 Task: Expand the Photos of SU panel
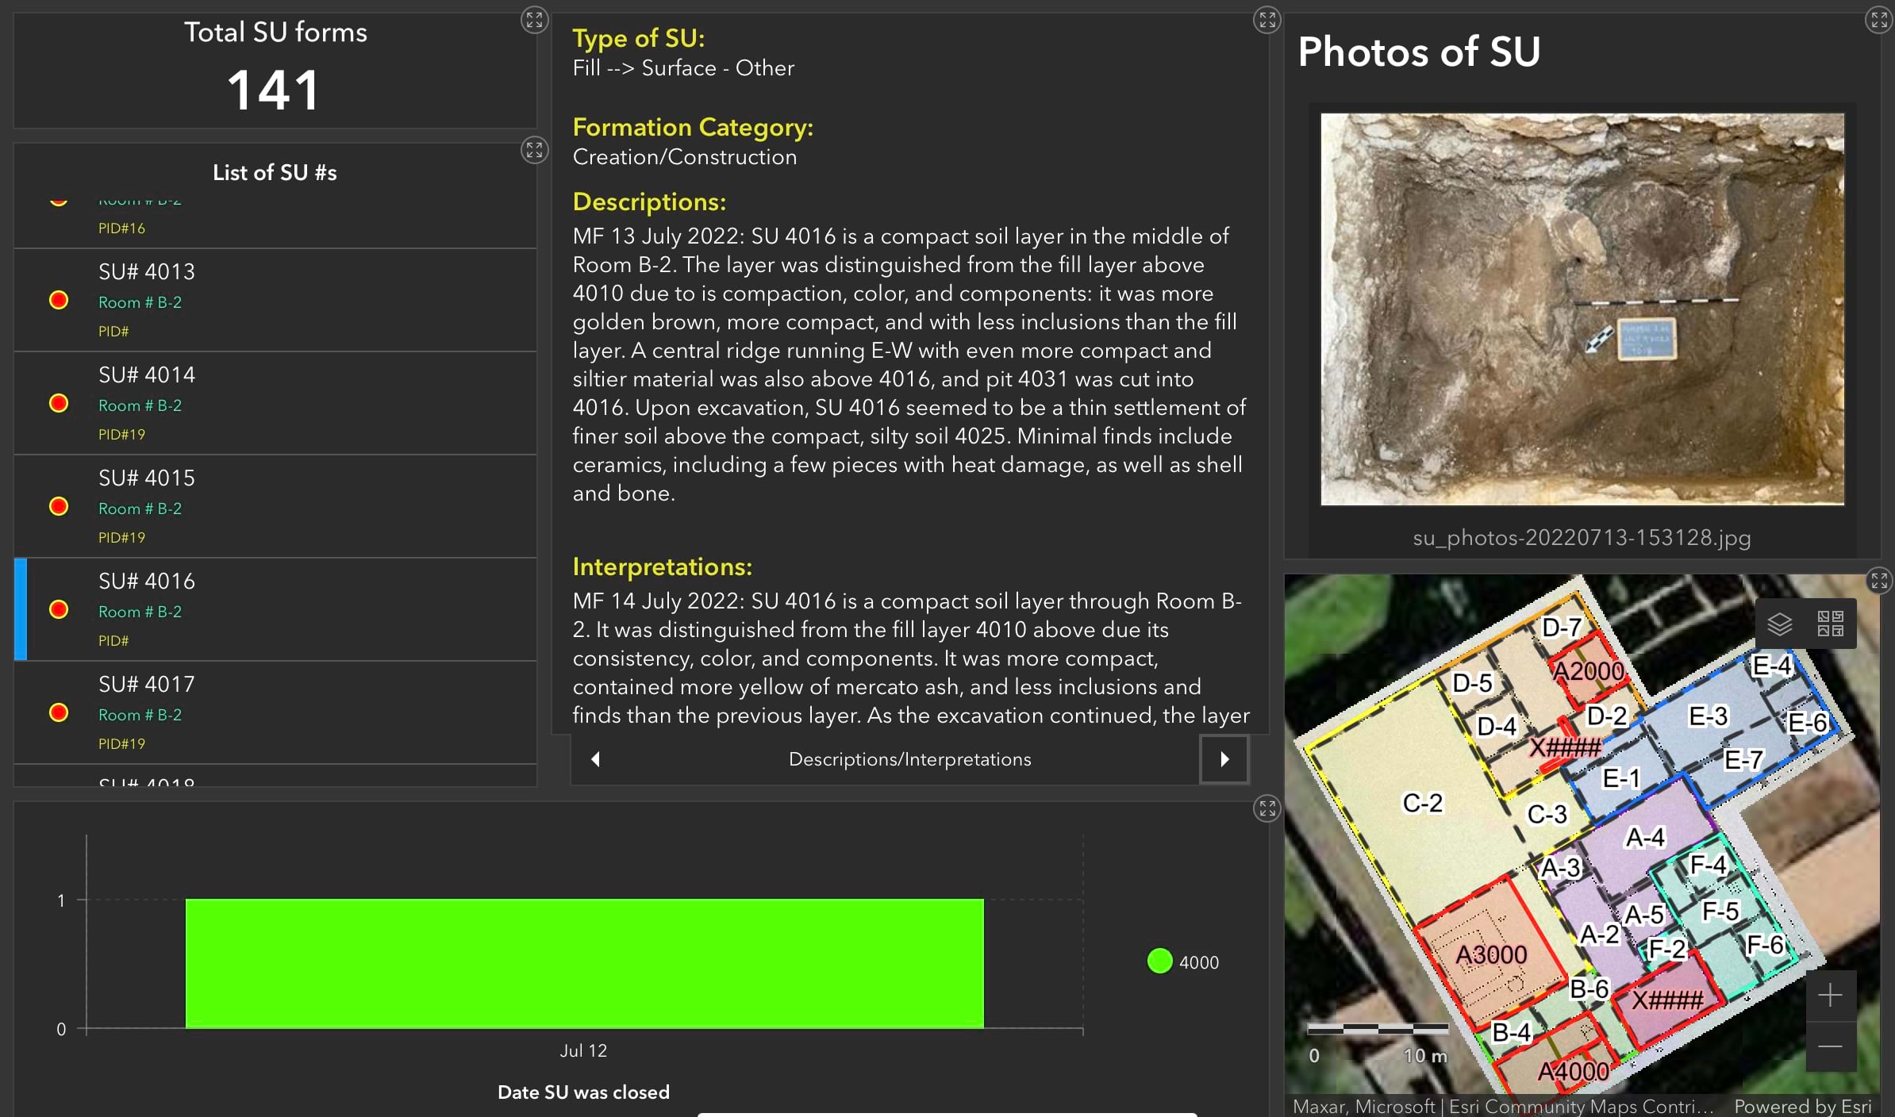[1878, 20]
